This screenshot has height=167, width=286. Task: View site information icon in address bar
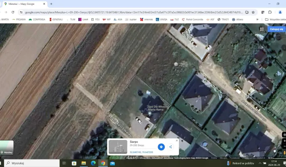pos(21,12)
